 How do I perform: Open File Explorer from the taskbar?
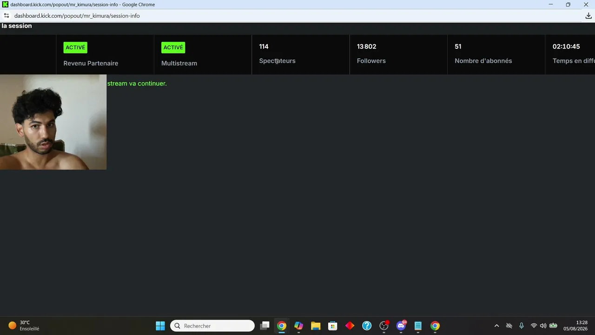pos(316,326)
